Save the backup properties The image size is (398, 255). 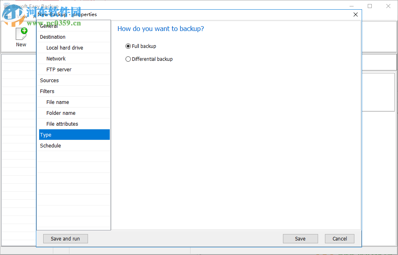(300, 238)
